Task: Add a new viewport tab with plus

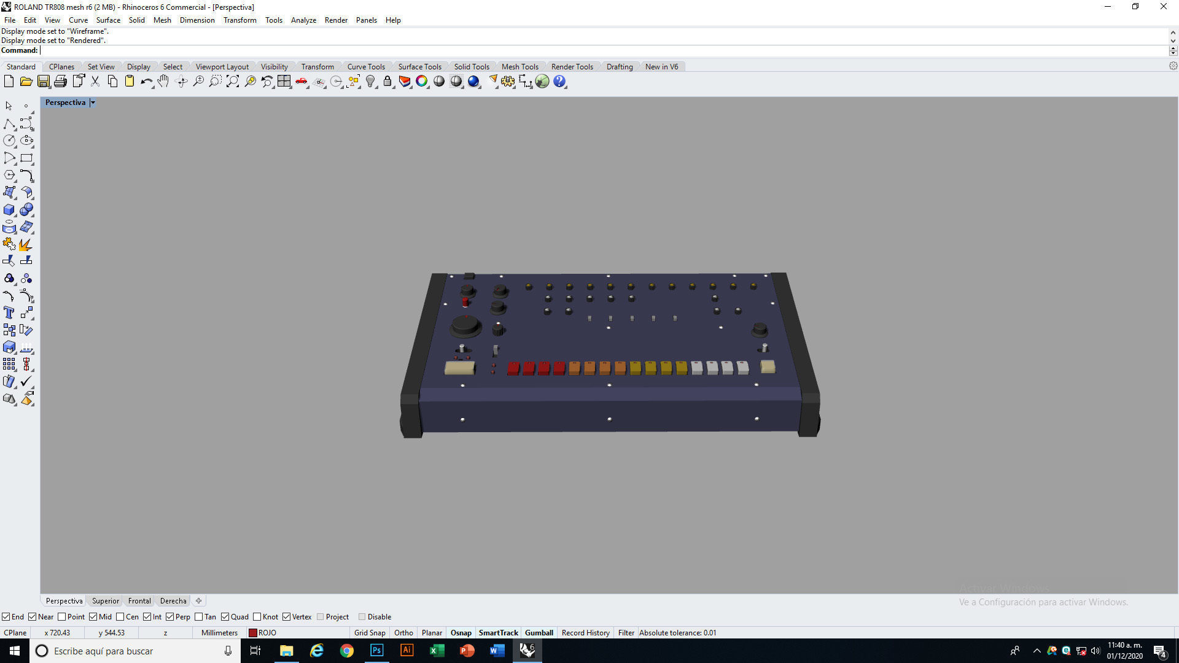Action: click(198, 601)
